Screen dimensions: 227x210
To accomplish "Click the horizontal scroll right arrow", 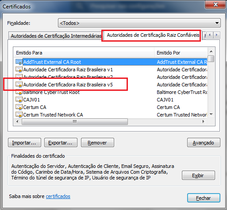I will [204, 121].
